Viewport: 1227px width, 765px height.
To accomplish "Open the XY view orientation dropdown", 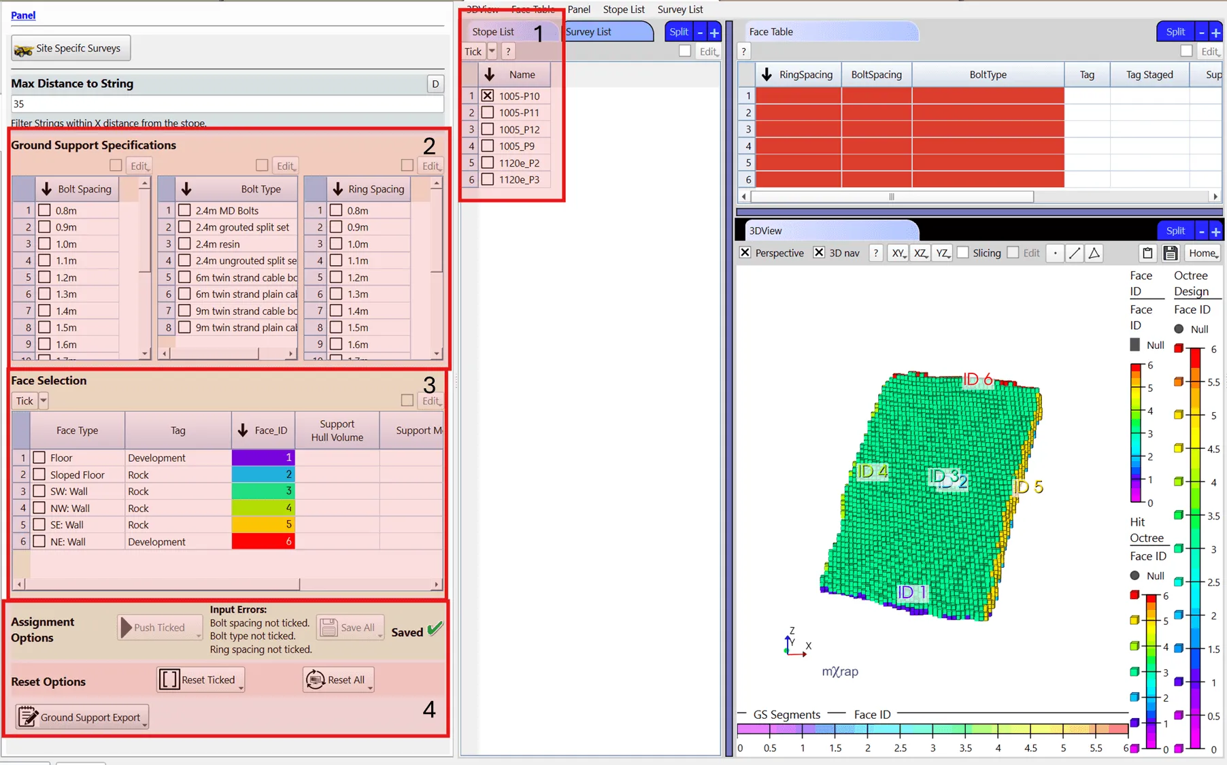I will coord(898,253).
